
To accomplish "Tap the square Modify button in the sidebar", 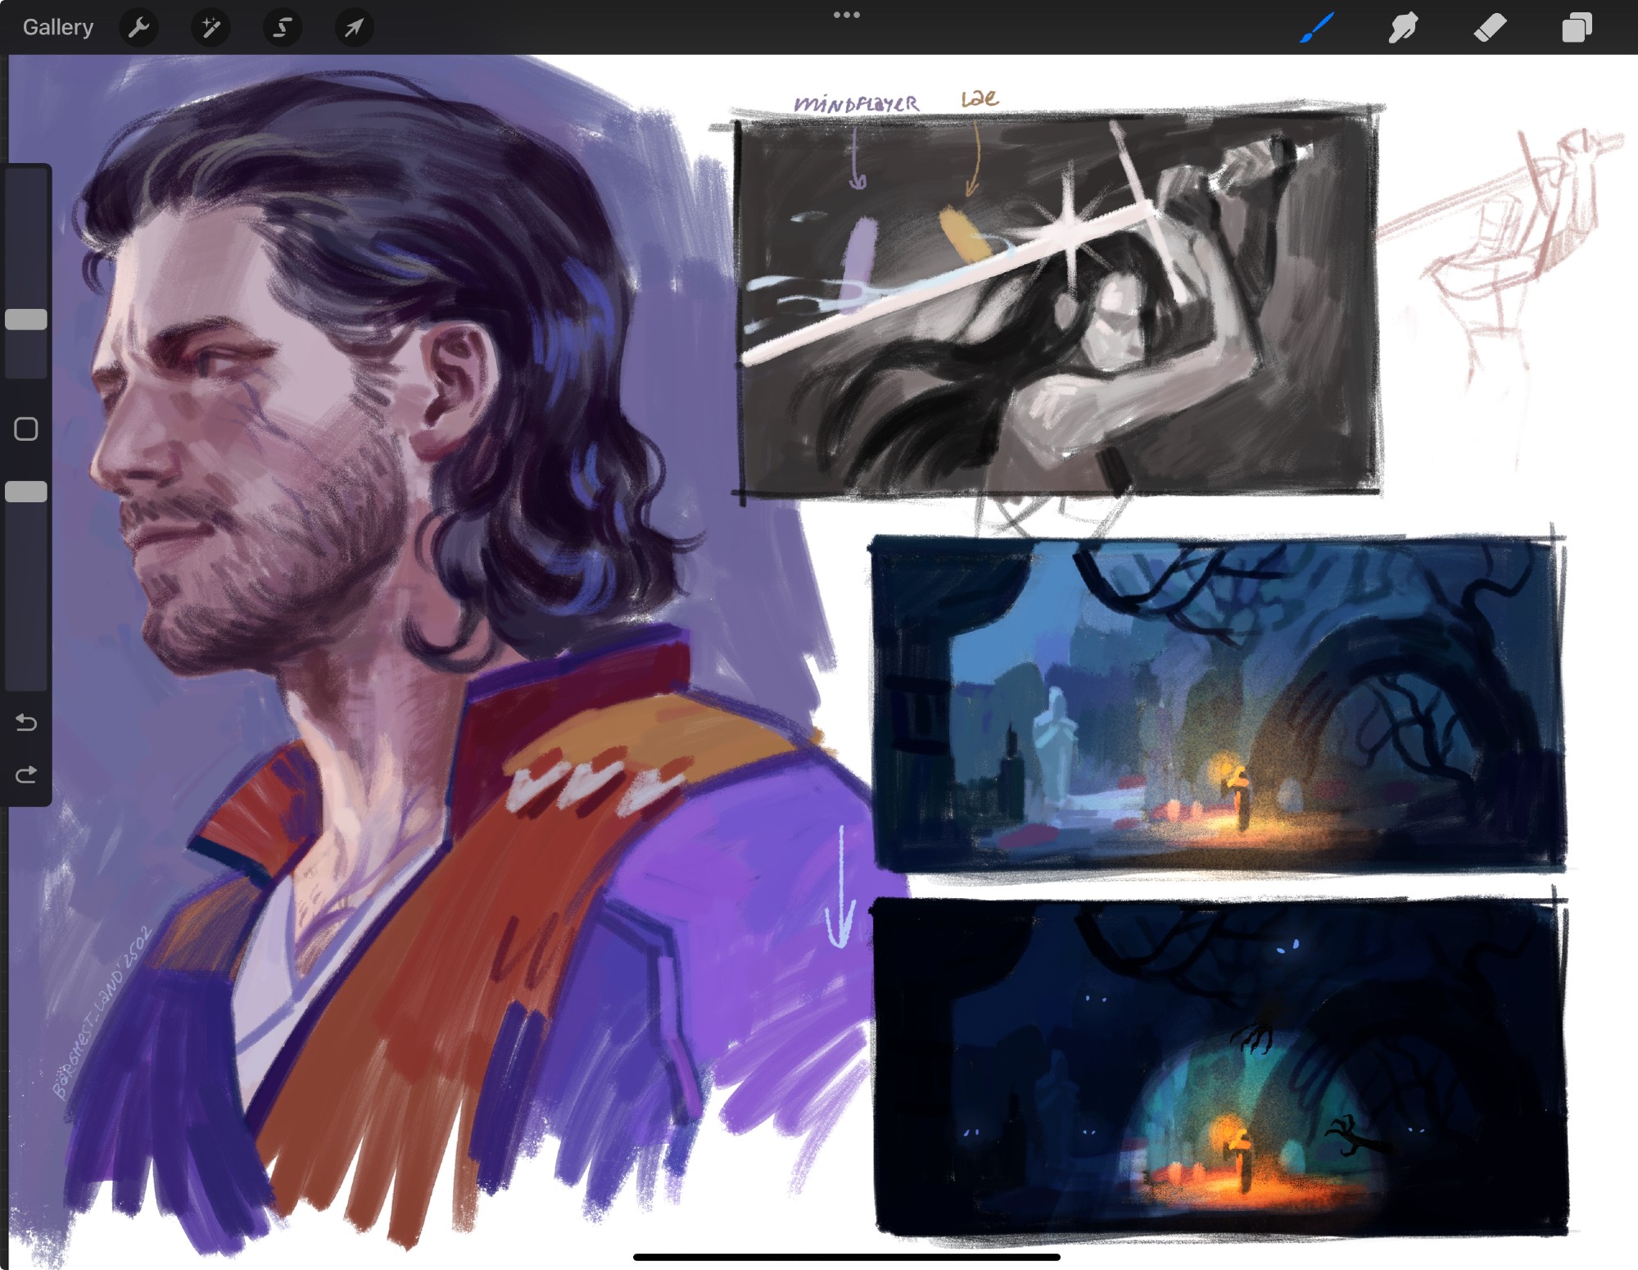I will (x=26, y=429).
